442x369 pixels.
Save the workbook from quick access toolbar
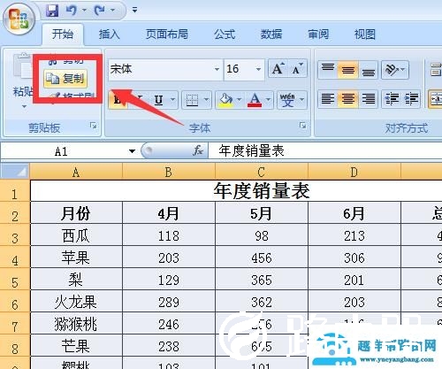[52, 11]
